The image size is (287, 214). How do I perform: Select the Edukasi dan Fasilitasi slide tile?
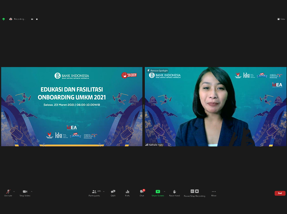[x=72, y=107]
